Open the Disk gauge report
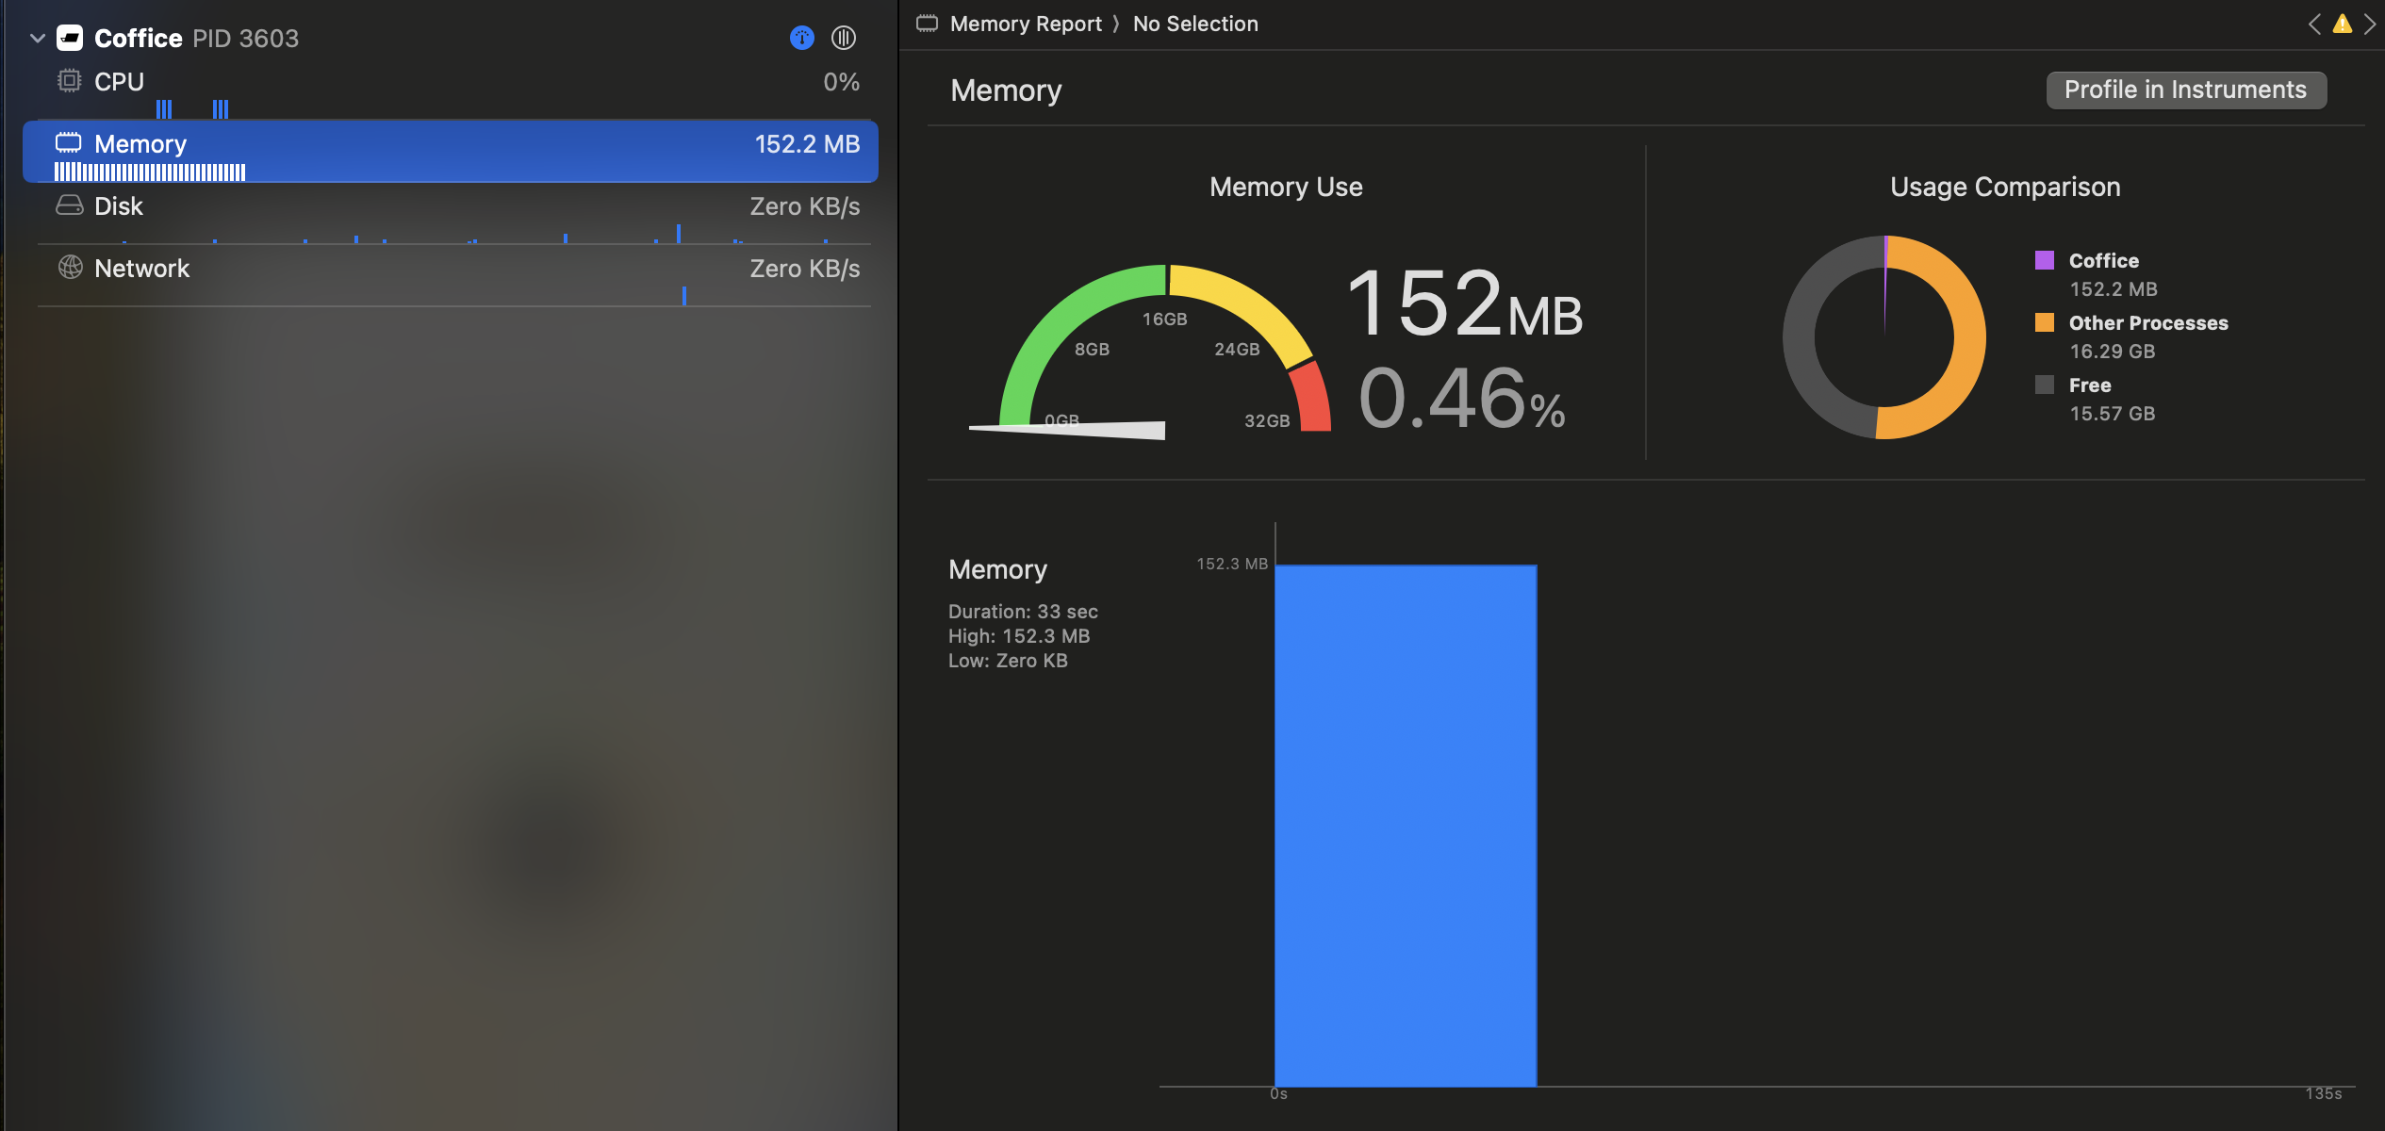Screen dimensions: 2385x1131 tap(451, 211)
